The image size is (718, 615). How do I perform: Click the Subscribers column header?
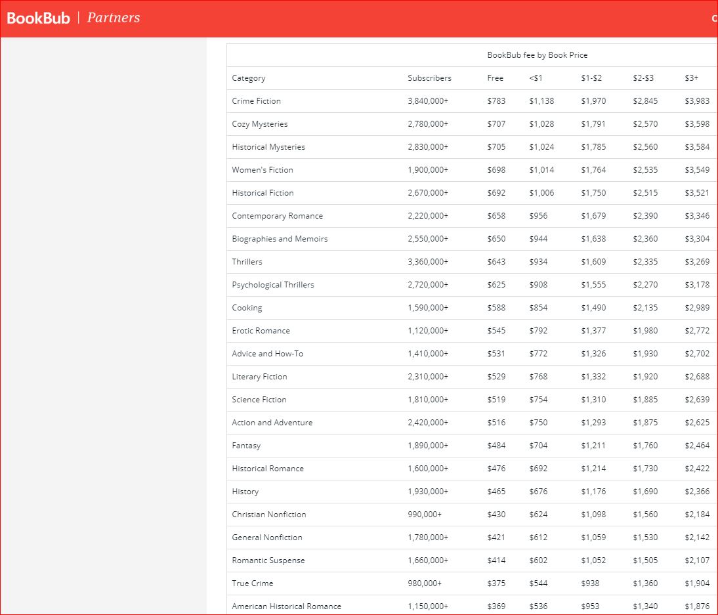tap(429, 78)
